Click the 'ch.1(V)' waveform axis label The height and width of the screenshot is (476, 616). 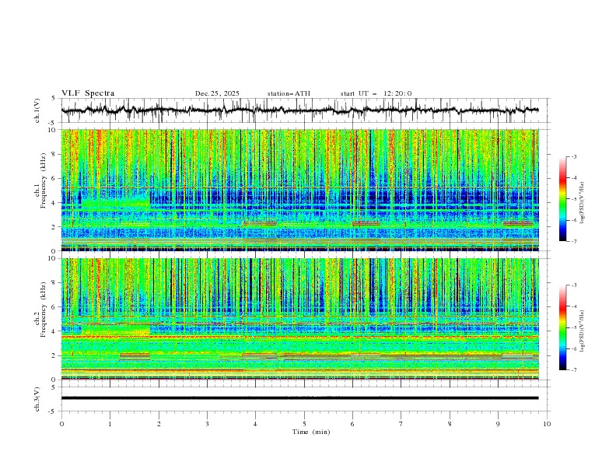(x=37, y=110)
